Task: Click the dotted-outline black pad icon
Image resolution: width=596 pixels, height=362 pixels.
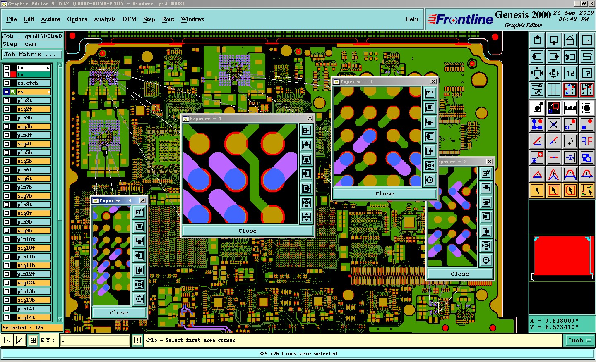Action: (587, 108)
